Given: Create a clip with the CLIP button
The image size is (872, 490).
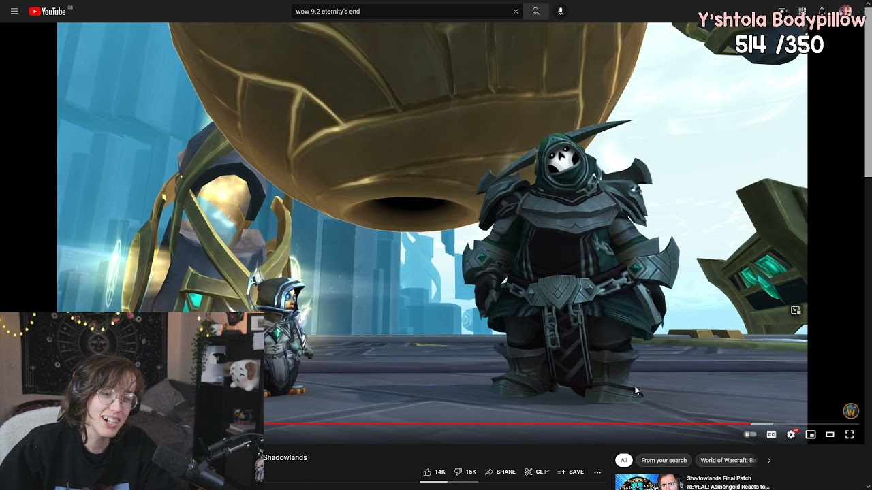Looking at the screenshot, I should pos(536,472).
